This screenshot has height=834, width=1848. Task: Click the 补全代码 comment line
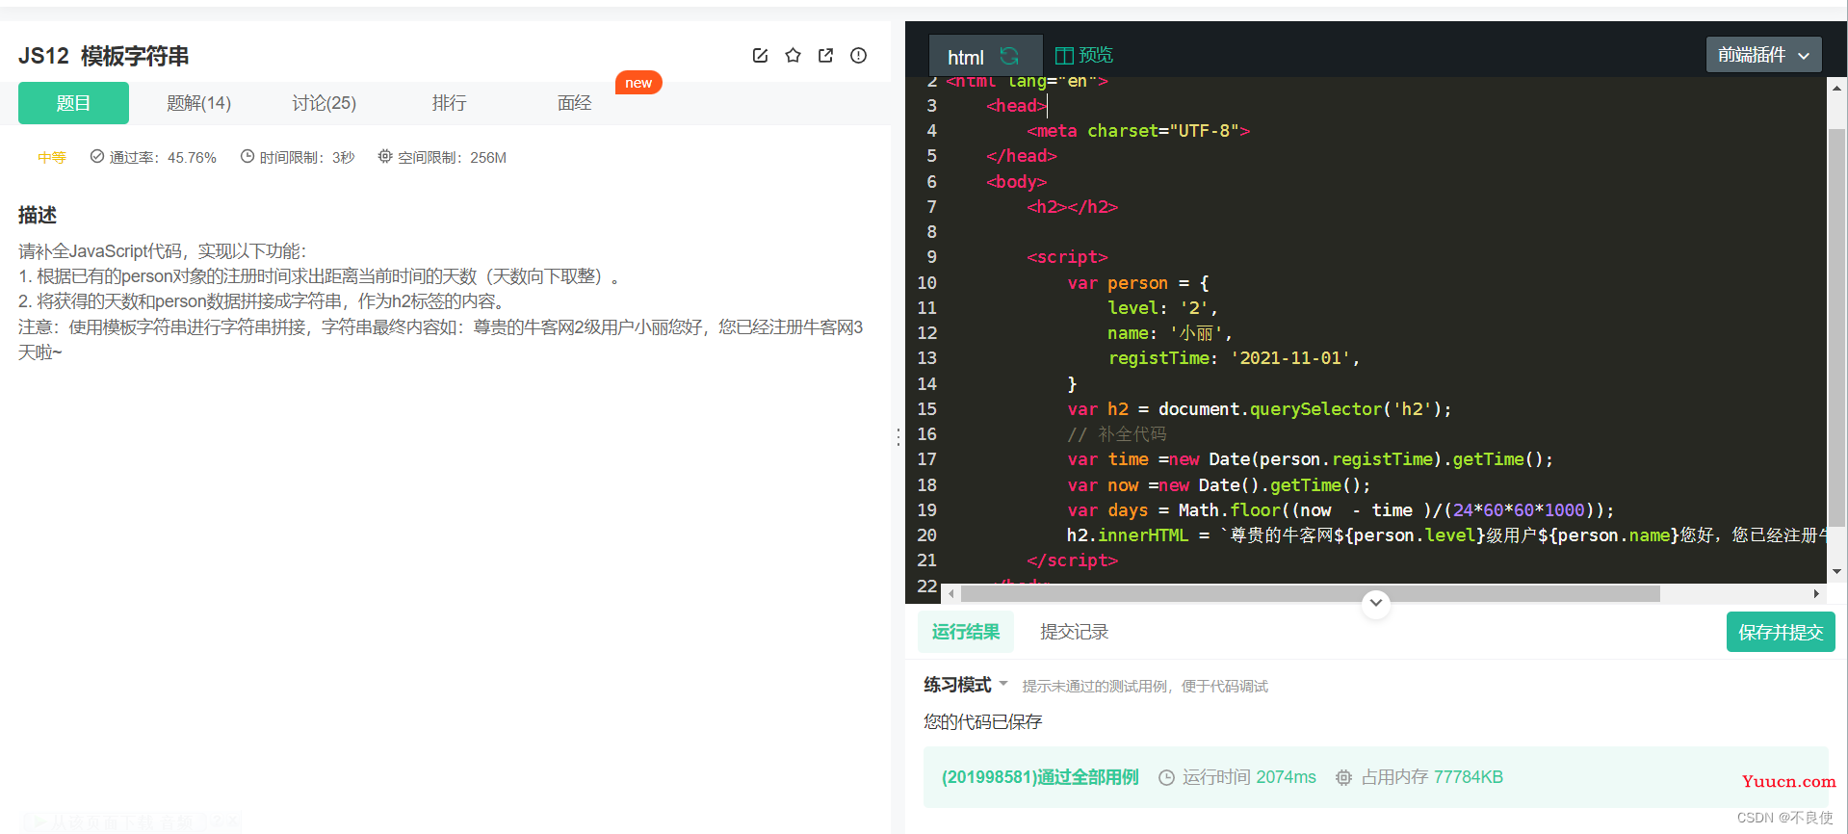[1116, 434]
